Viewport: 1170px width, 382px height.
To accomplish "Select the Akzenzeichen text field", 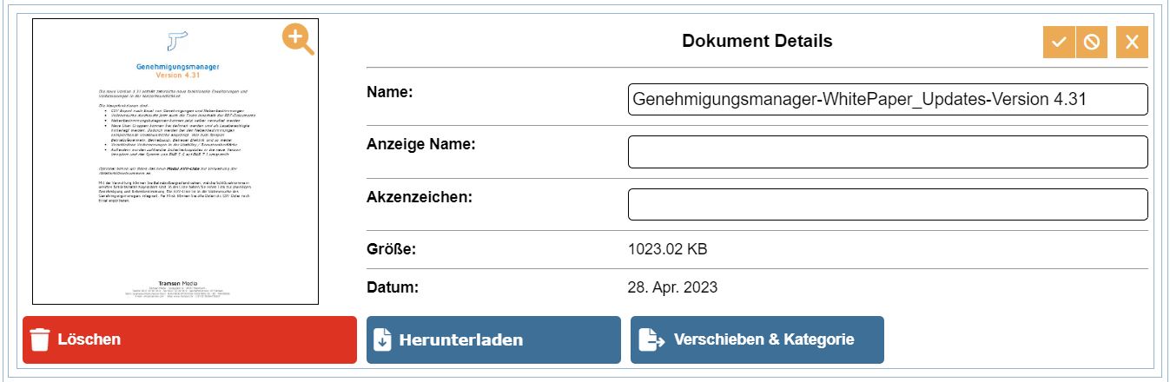I will [x=887, y=205].
